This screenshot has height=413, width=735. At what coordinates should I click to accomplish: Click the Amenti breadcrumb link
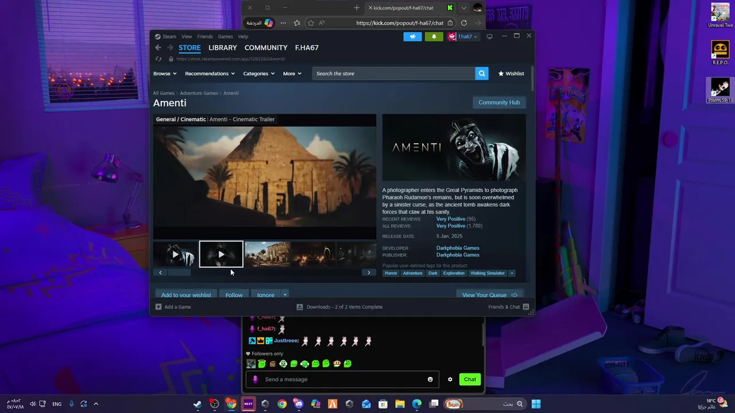(231, 93)
